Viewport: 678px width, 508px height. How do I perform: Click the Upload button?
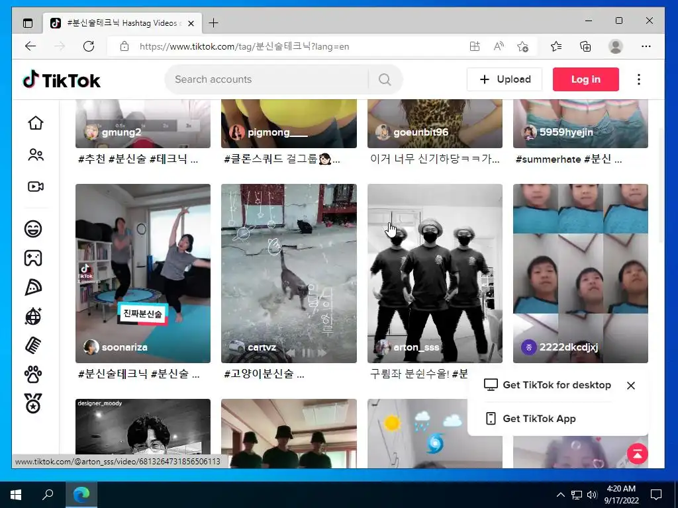coord(504,79)
